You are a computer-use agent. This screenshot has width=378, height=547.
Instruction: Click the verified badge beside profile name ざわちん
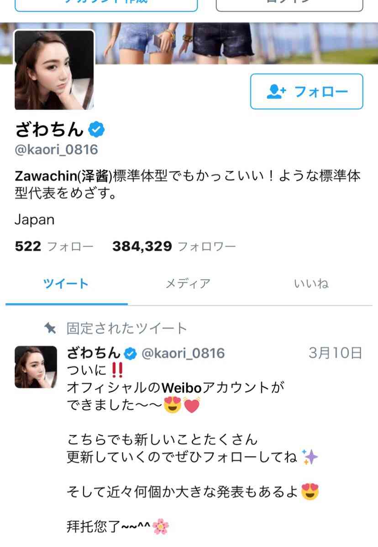click(97, 130)
